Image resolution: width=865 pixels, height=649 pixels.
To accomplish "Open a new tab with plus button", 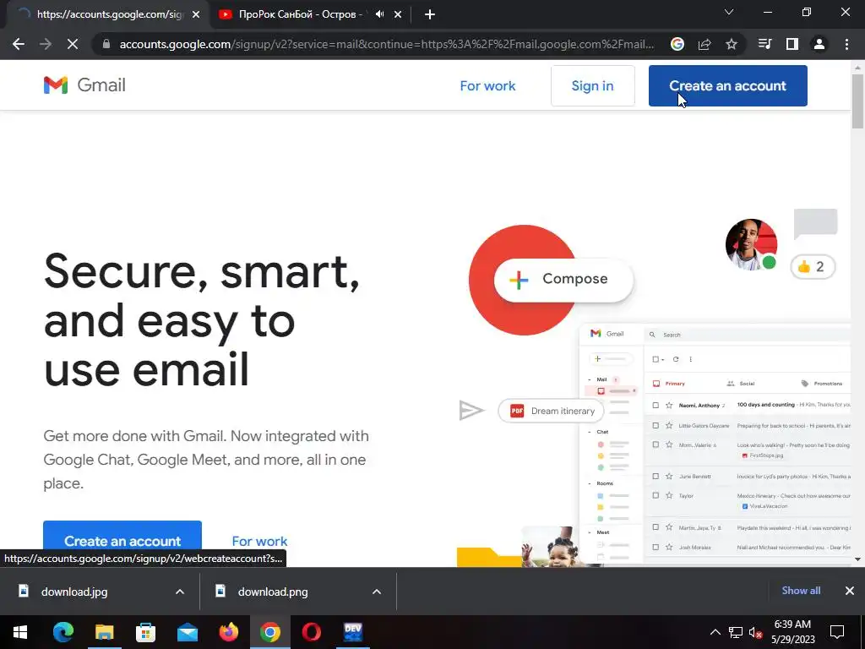I will click(430, 14).
